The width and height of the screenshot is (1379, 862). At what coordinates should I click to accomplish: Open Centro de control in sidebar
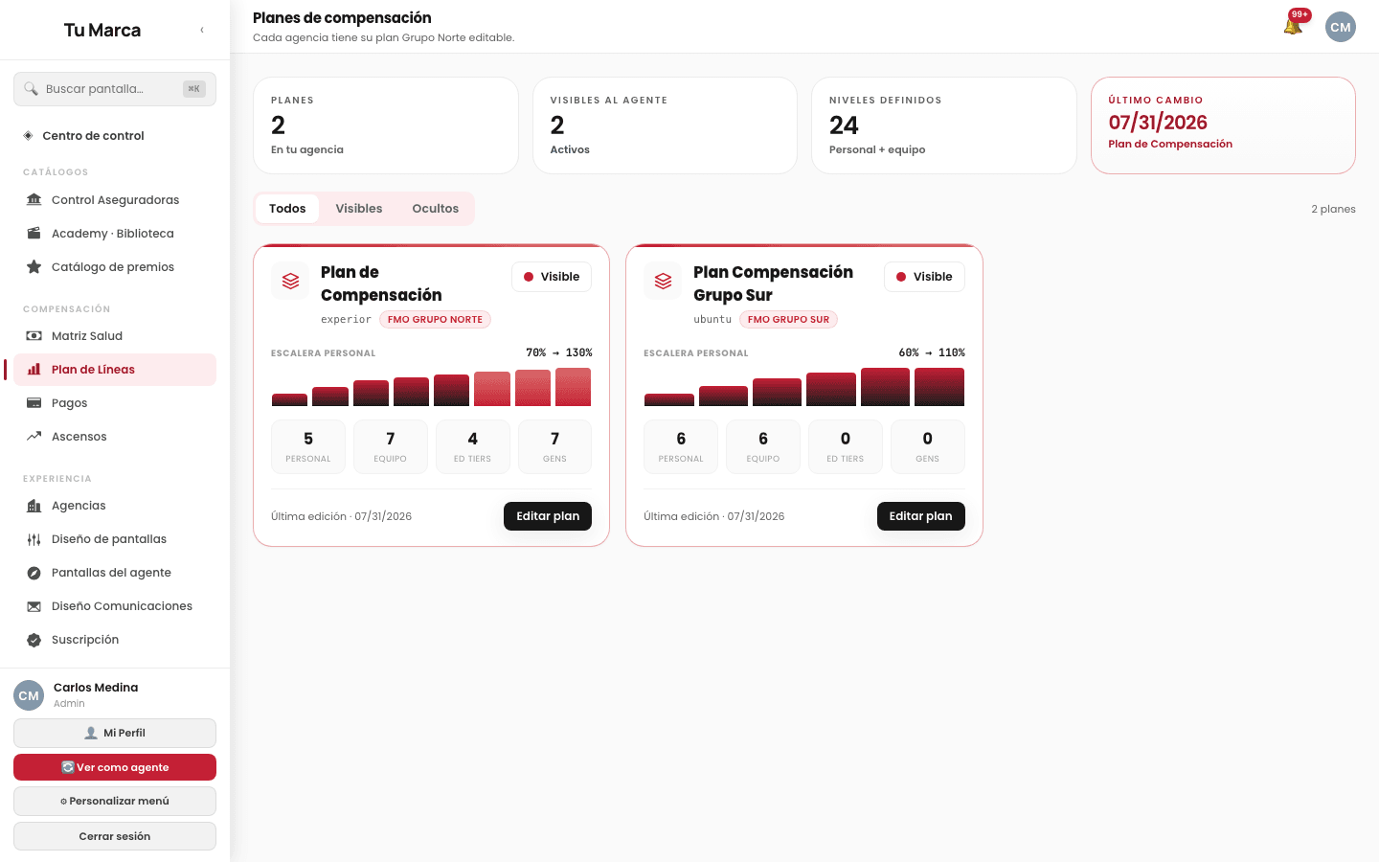tap(115, 136)
